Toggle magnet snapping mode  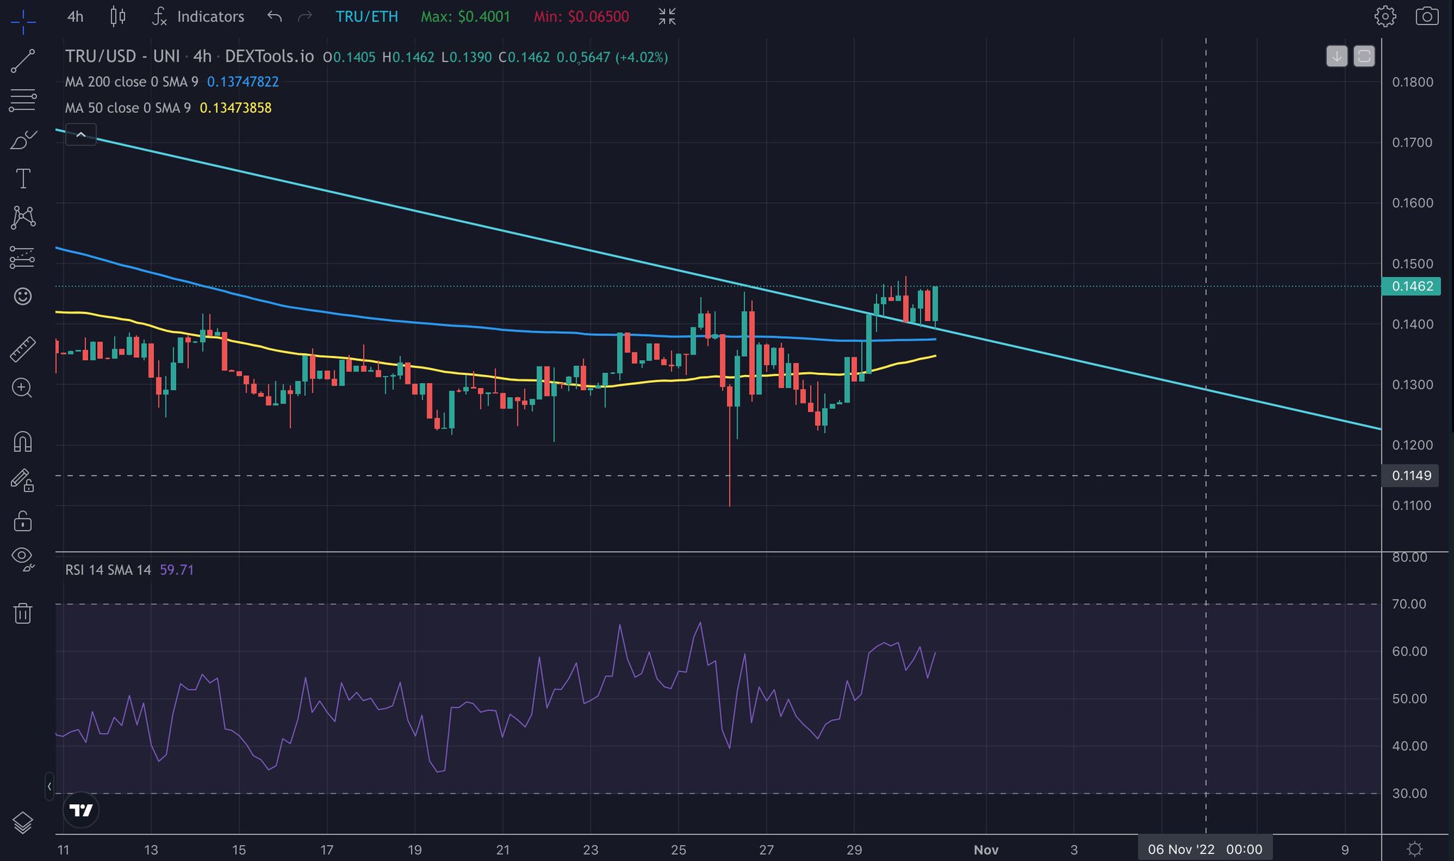(22, 440)
